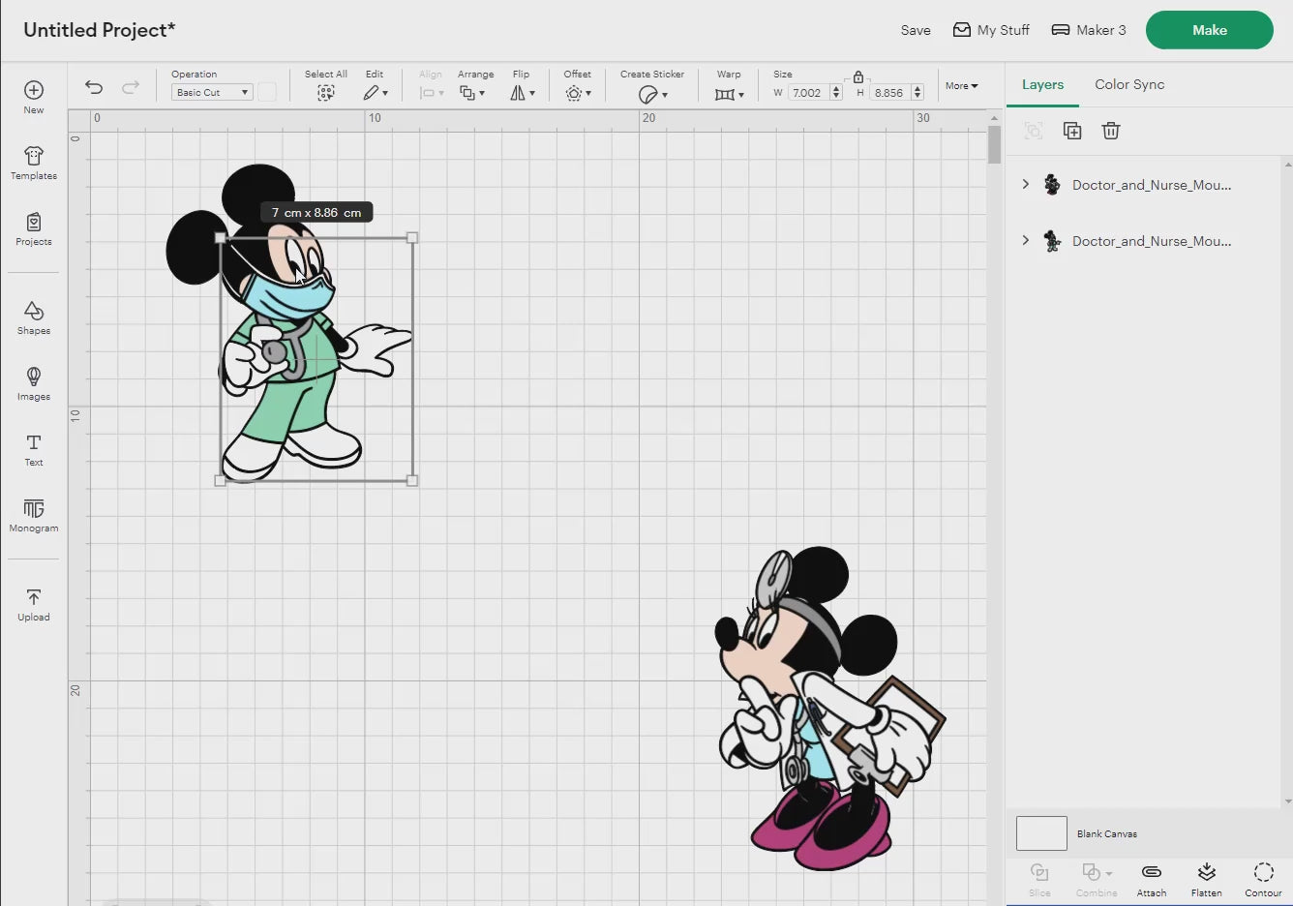Image resolution: width=1293 pixels, height=906 pixels.
Task: Click the width input field
Action: pyautogui.click(x=808, y=93)
